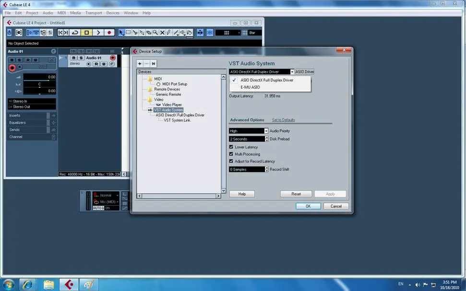
Task: Click the Set to Defaults link
Action: (283, 120)
